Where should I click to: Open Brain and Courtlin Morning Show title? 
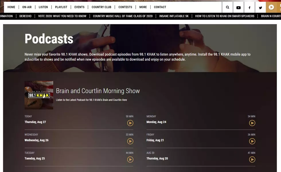point(98,91)
